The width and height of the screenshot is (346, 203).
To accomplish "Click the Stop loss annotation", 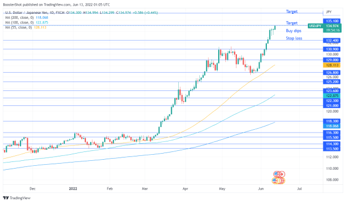I will click(x=294, y=38).
